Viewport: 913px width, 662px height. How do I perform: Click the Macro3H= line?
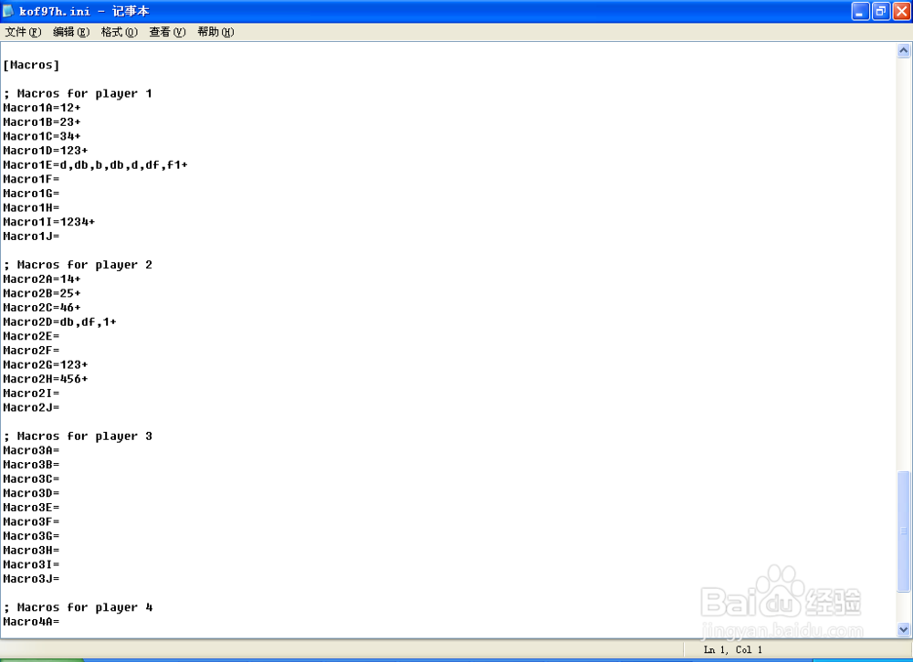click(31, 551)
